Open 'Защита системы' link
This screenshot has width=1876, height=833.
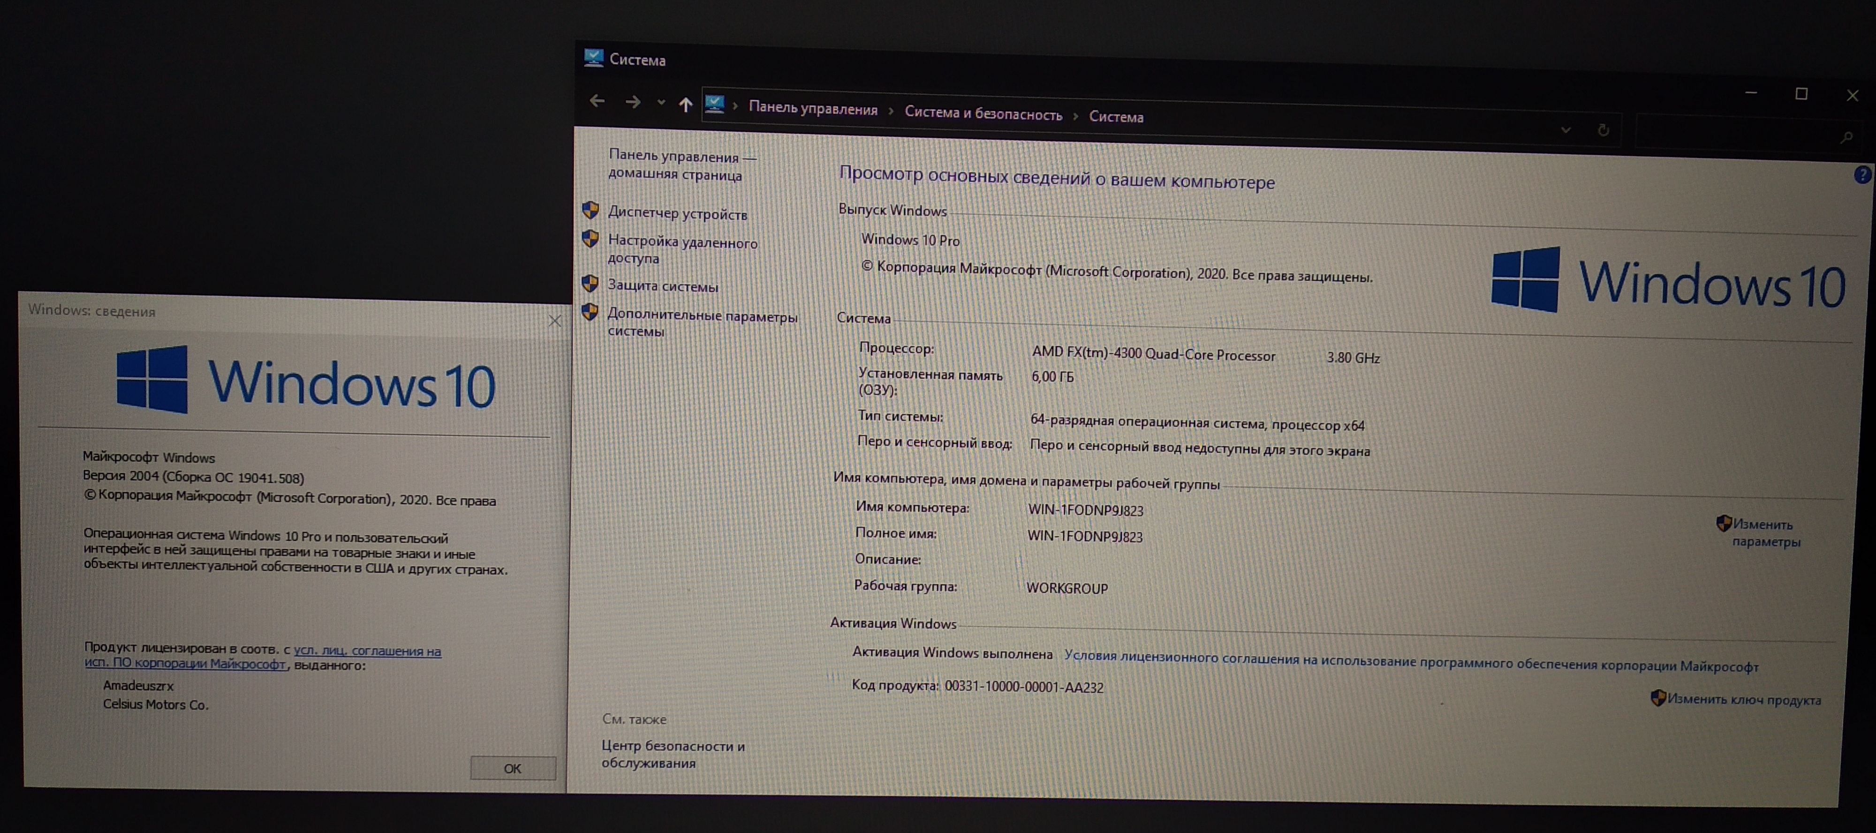tap(663, 285)
